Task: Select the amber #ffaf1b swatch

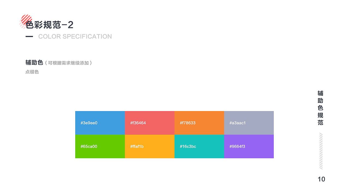Action: tap(150, 146)
